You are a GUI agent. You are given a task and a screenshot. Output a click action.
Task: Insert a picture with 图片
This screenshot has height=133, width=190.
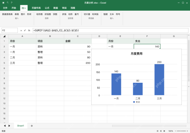pyautogui.click(x=23, y=14)
